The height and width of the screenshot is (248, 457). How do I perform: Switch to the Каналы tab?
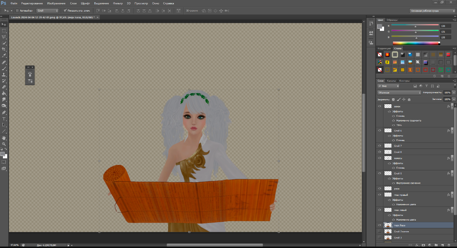tap(391, 81)
